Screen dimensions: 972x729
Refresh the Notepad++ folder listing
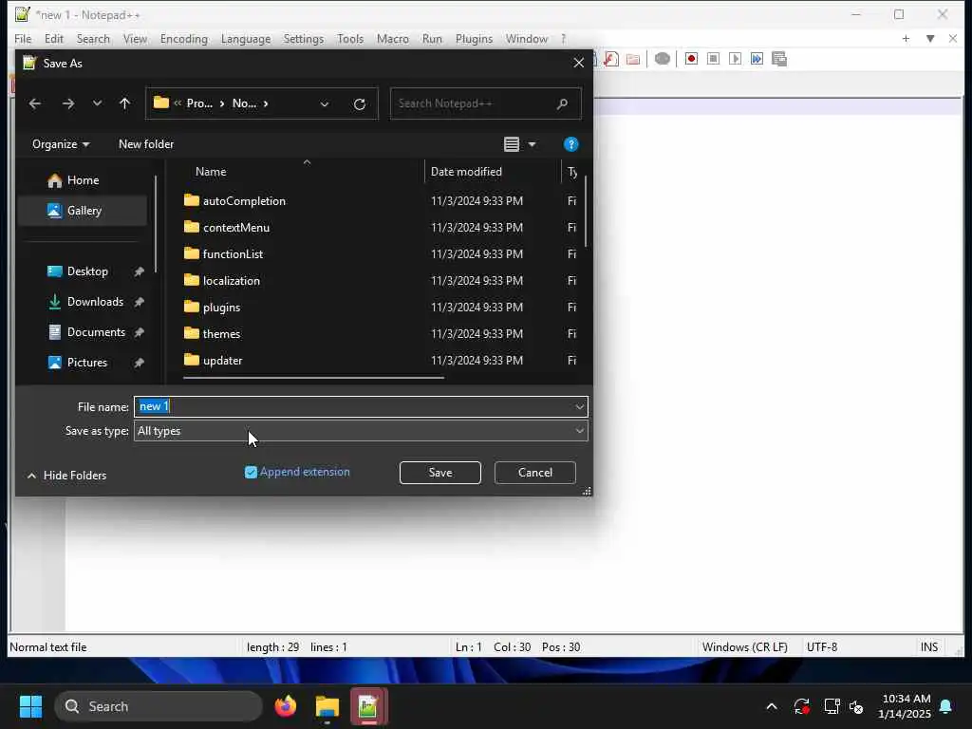tap(360, 104)
